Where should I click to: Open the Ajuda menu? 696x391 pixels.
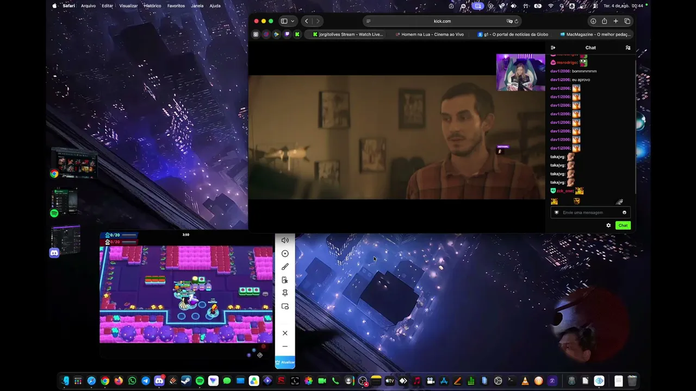coord(215,6)
